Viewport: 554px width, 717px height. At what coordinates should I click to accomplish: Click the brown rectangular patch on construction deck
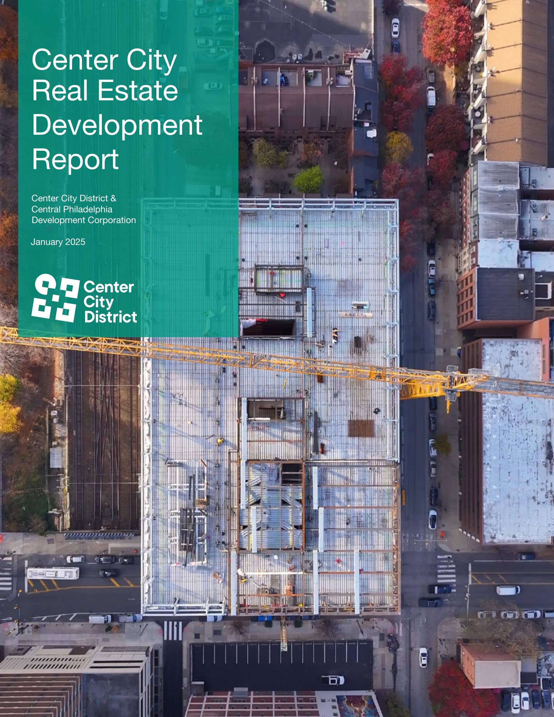click(x=361, y=428)
